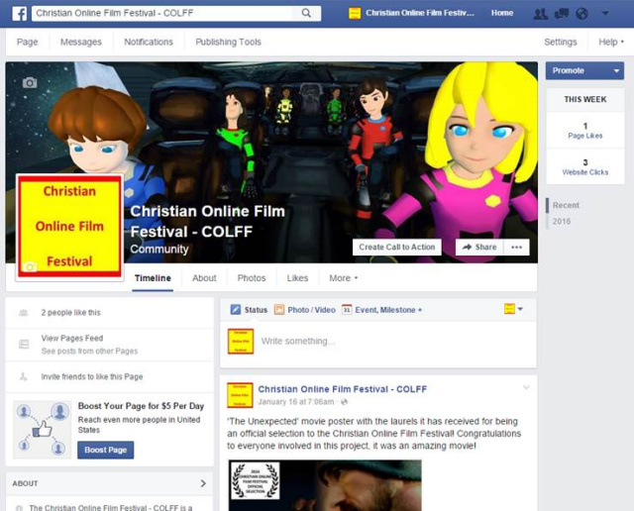Viewport: 634px width, 511px height.
Task: Expand the ABOUT section arrow
Action: coord(203,483)
